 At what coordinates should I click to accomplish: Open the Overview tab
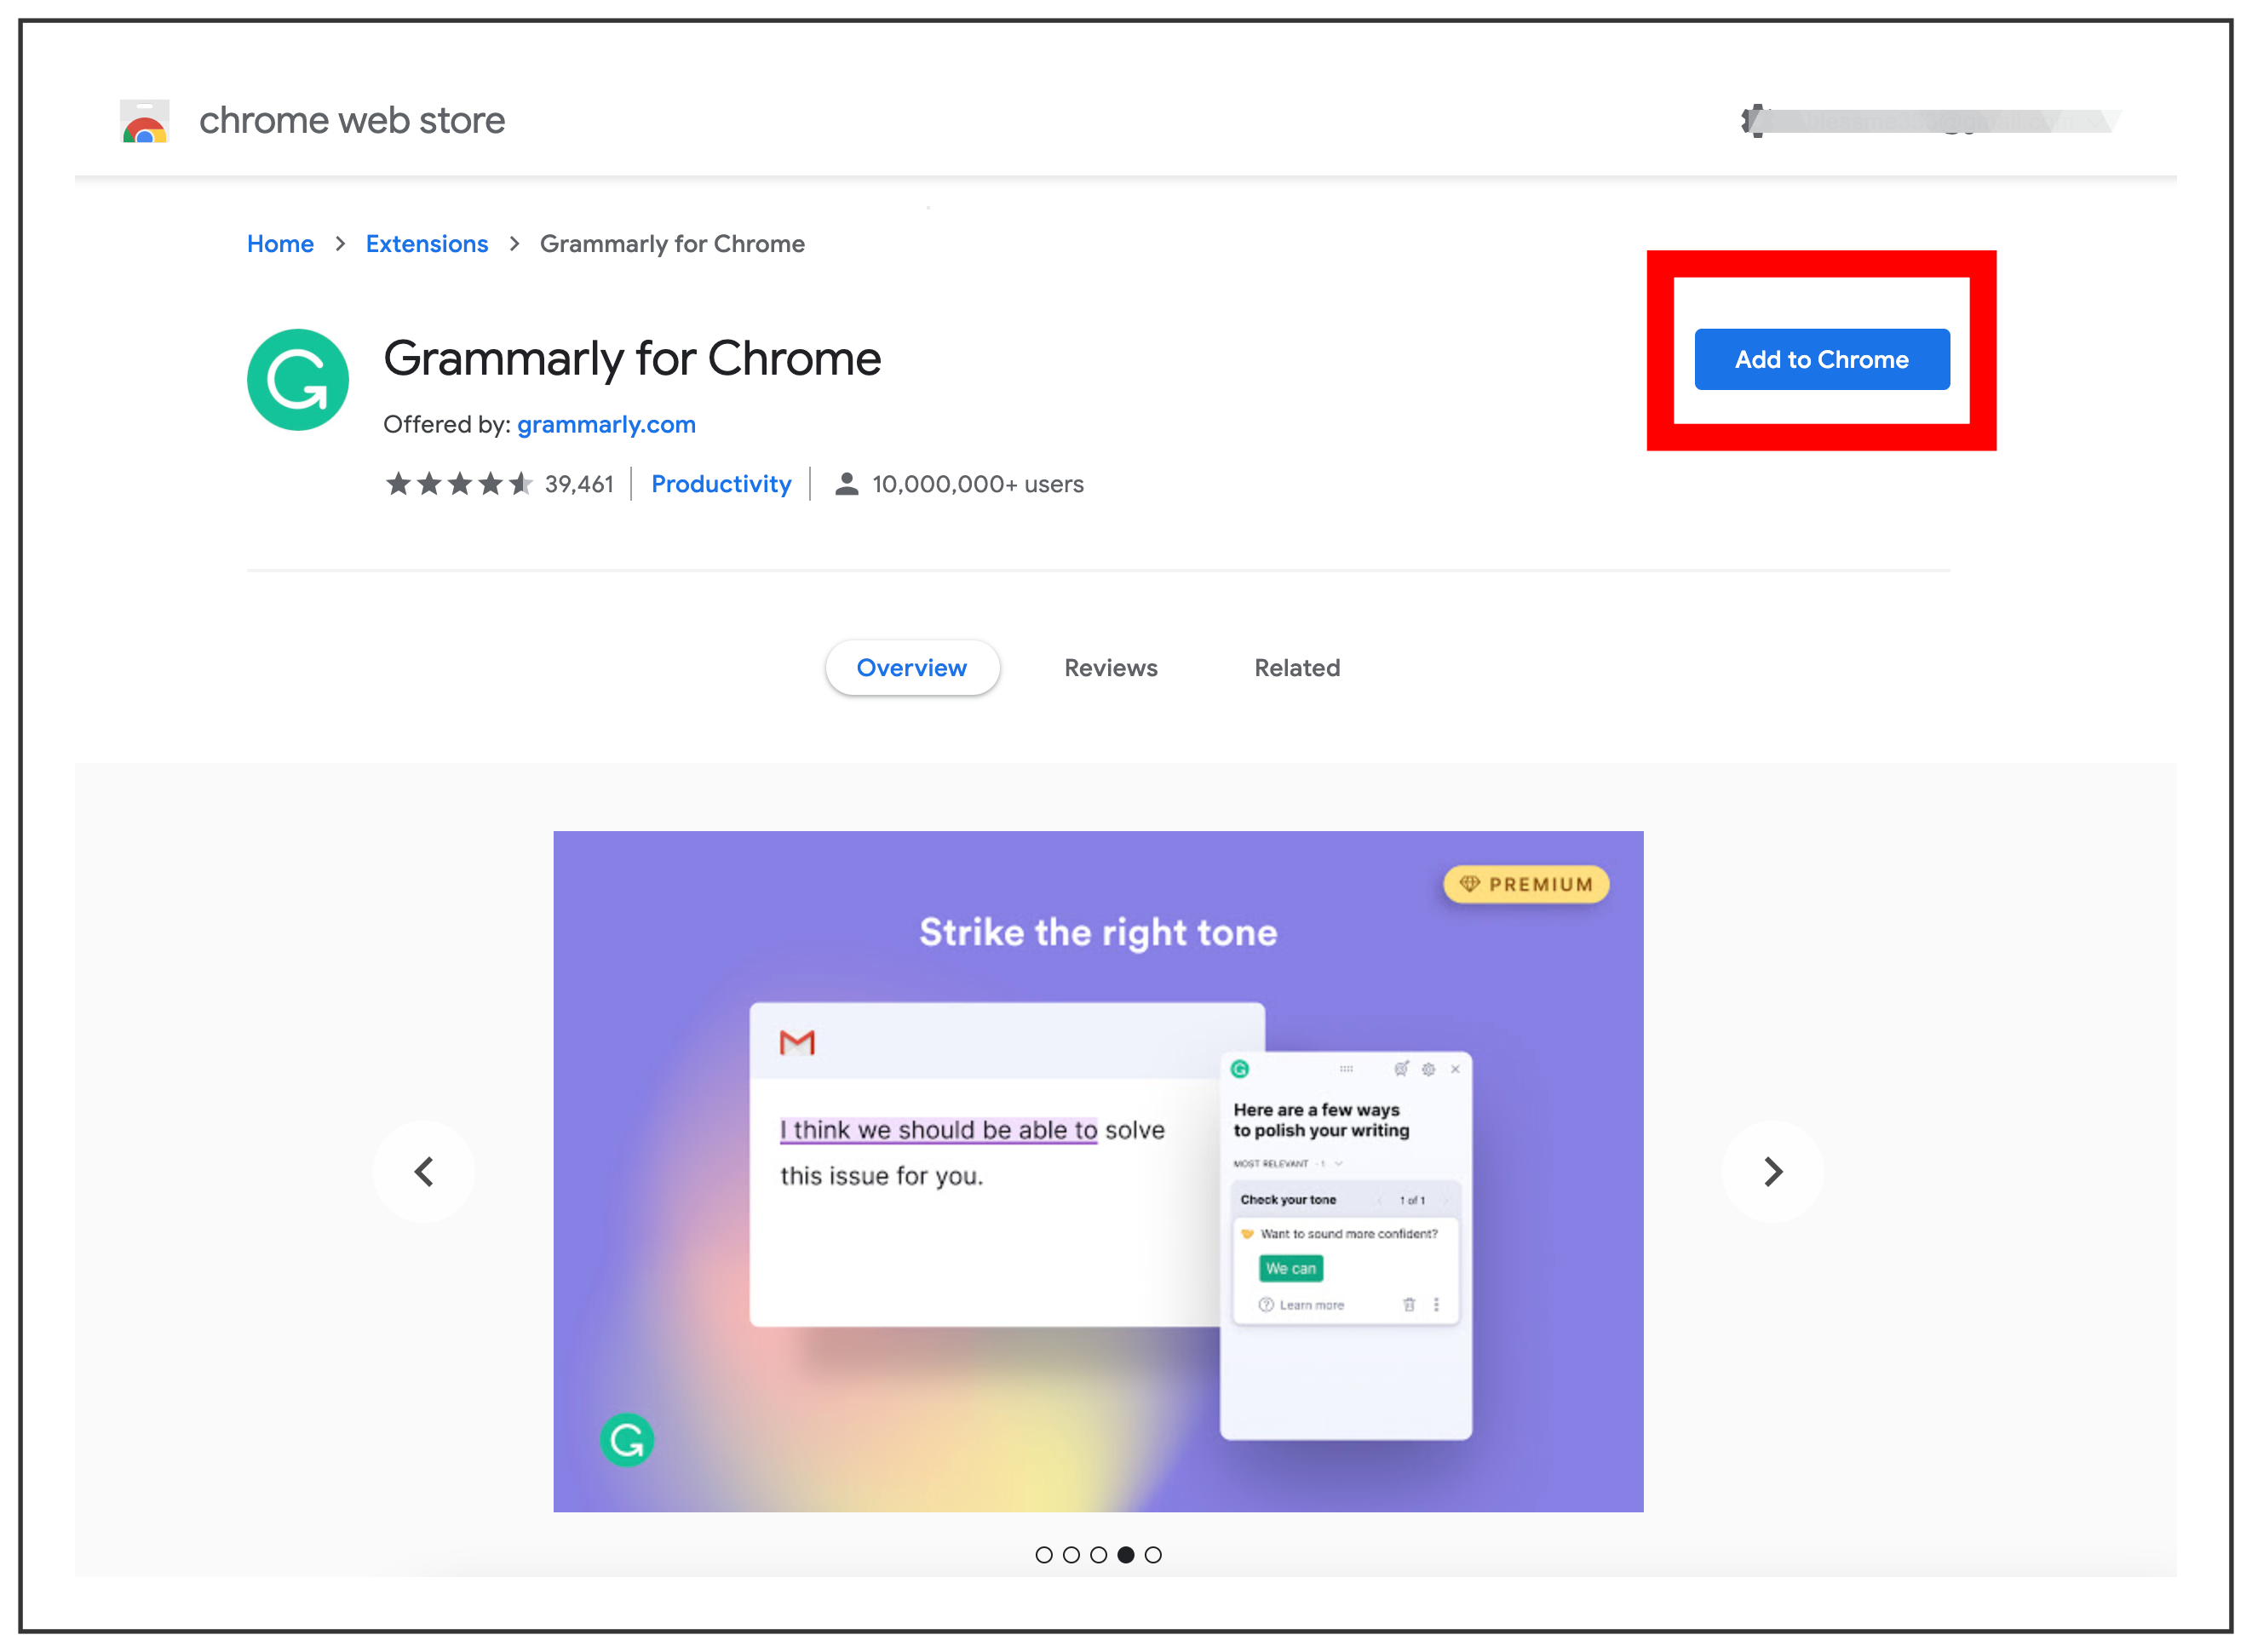[911, 668]
